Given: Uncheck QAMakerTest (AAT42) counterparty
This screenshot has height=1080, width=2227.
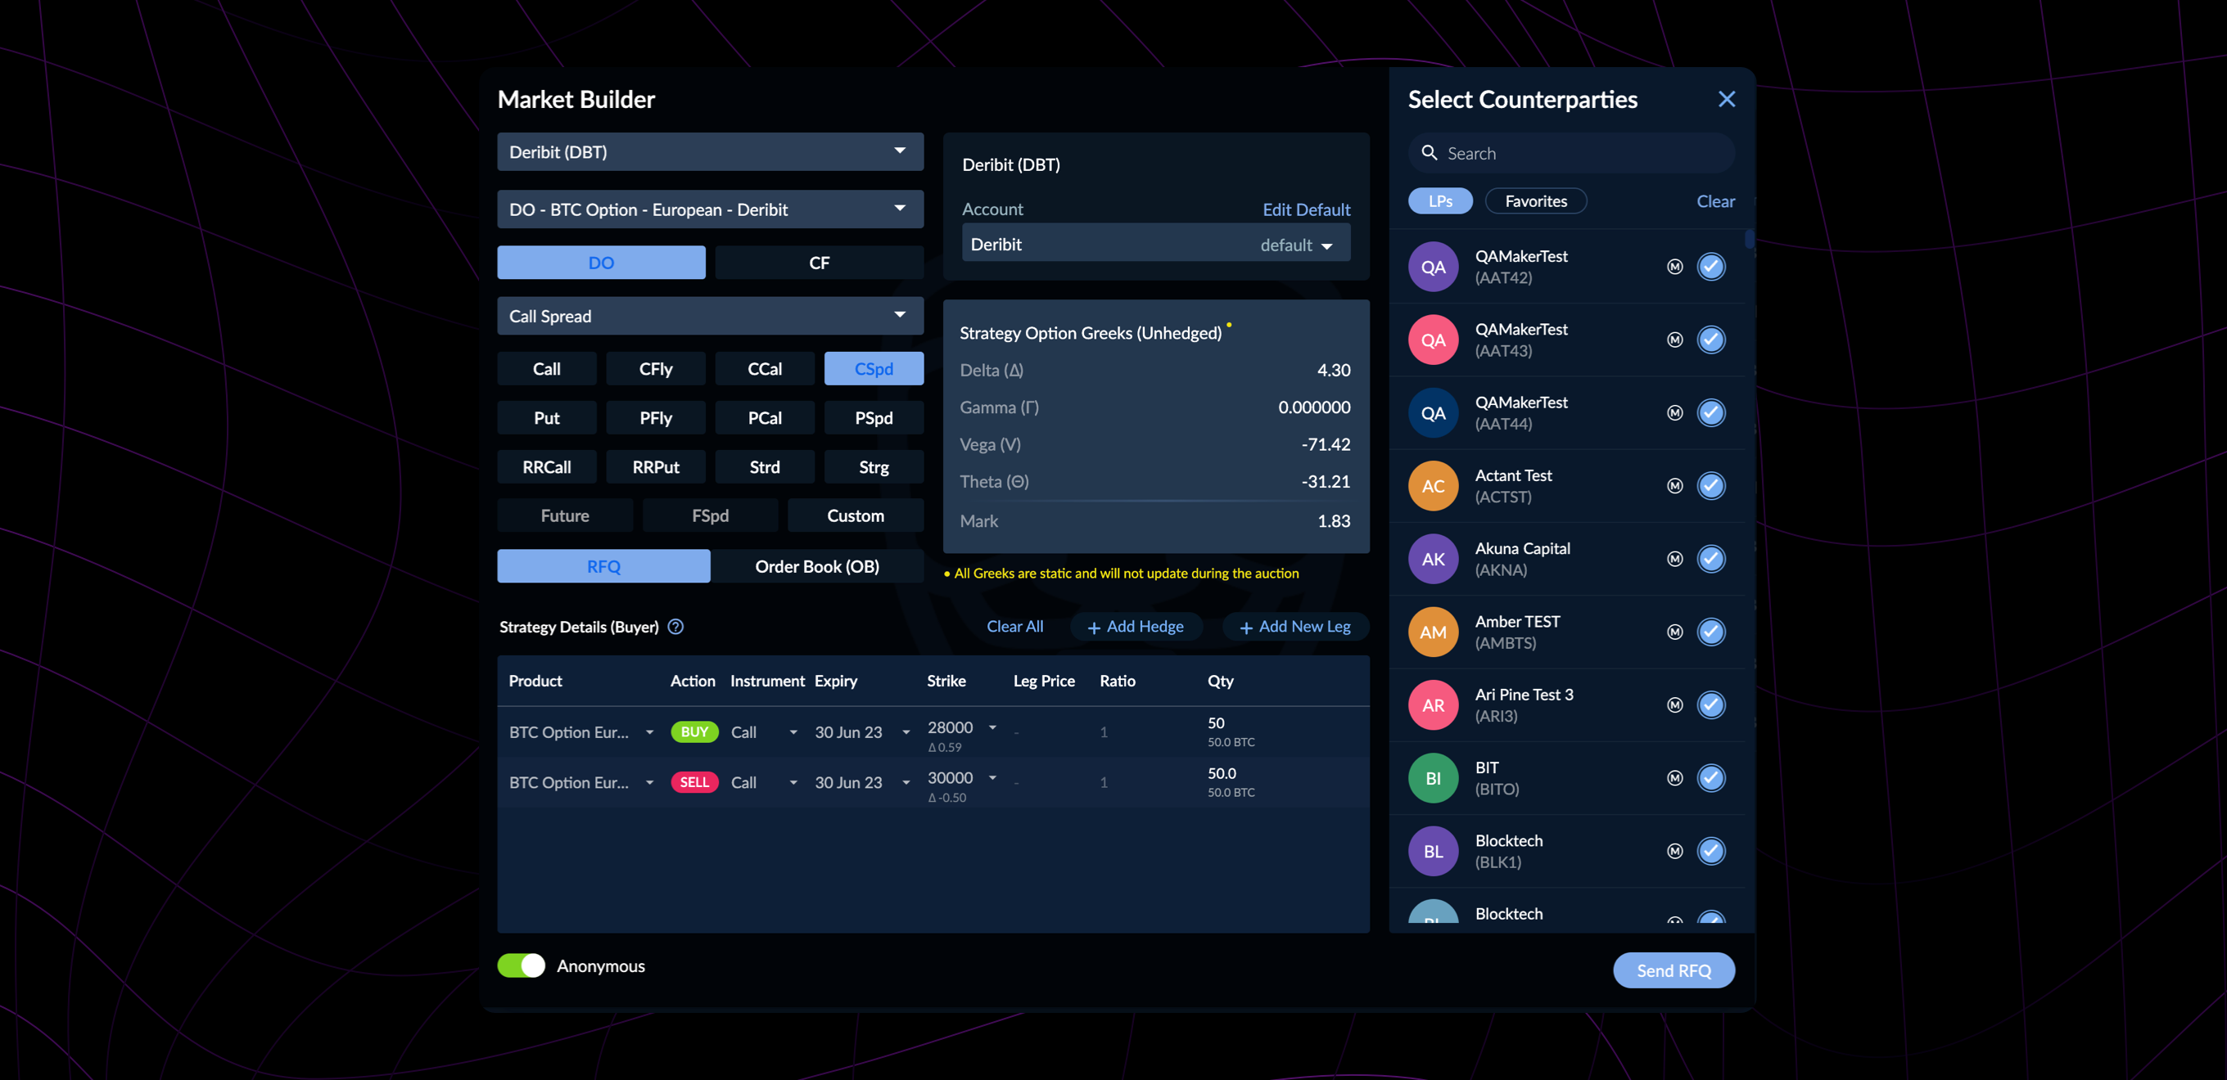Looking at the screenshot, I should point(1711,266).
